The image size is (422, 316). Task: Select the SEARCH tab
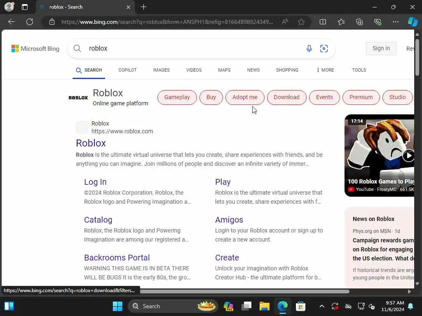[x=89, y=70]
